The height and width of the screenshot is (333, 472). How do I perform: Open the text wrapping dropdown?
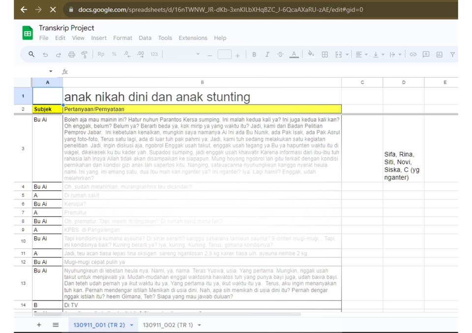tap(400, 54)
